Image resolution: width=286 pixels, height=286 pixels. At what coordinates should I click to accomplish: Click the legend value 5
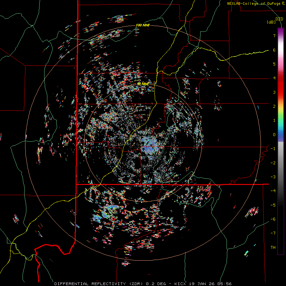[274, 64]
